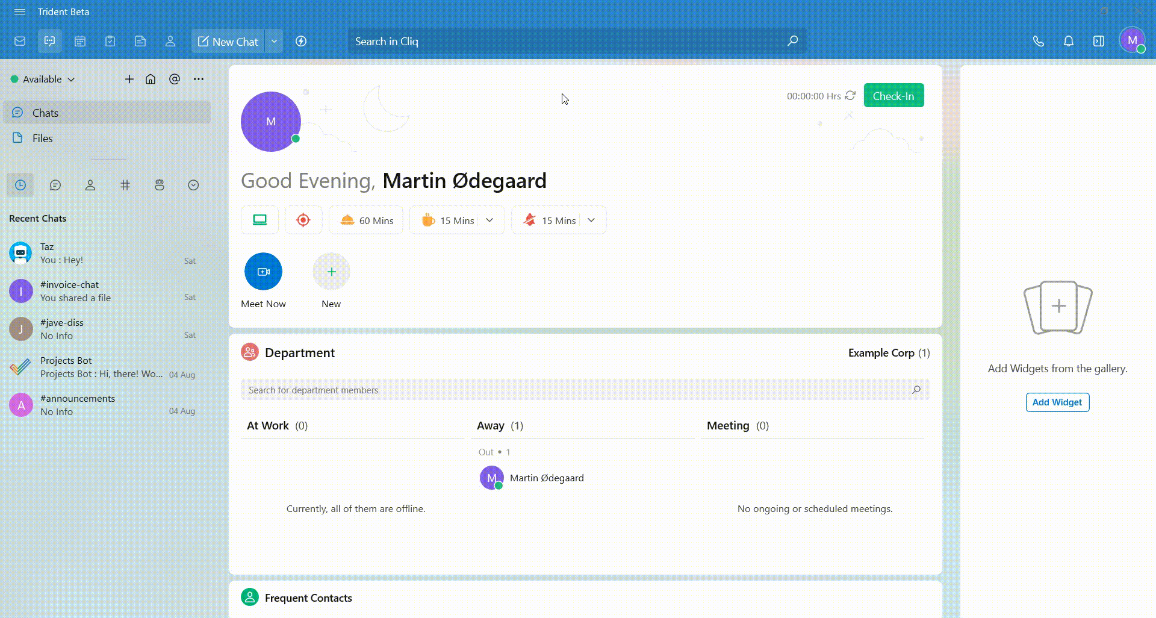This screenshot has height=618, width=1156.
Task: Click the refresh timer icon
Action: [x=850, y=96]
